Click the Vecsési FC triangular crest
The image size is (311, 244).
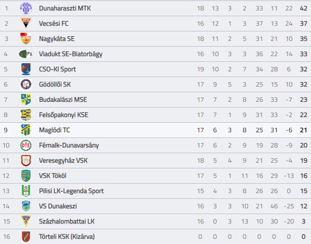click(26, 23)
